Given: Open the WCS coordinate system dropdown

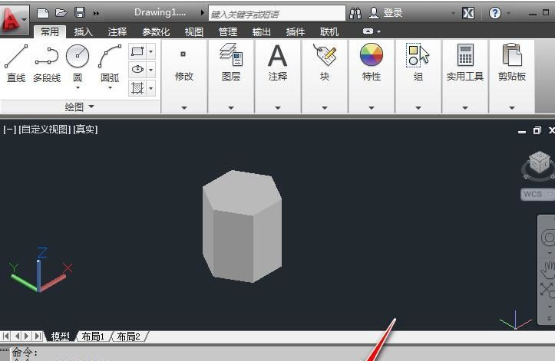Looking at the screenshot, I should tap(537, 194).
